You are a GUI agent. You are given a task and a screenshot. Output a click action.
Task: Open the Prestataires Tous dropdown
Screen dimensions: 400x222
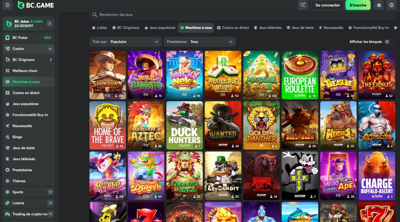pos(200,42)
